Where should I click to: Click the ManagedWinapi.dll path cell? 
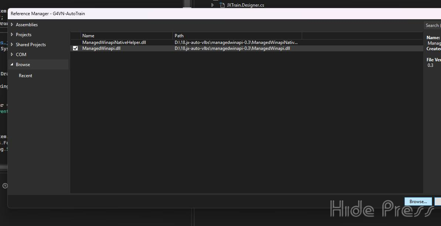click(x=232, y=48)
